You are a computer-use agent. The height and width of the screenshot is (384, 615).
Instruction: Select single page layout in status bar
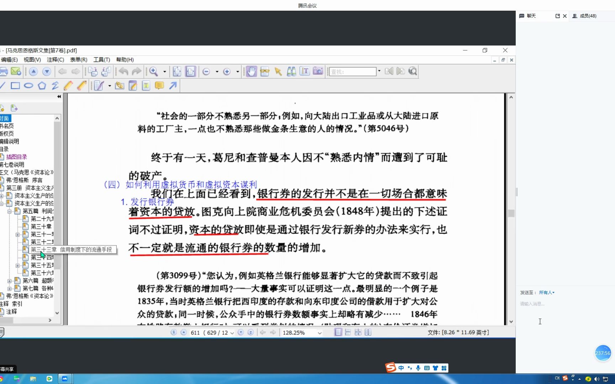[x=338, y=332]
